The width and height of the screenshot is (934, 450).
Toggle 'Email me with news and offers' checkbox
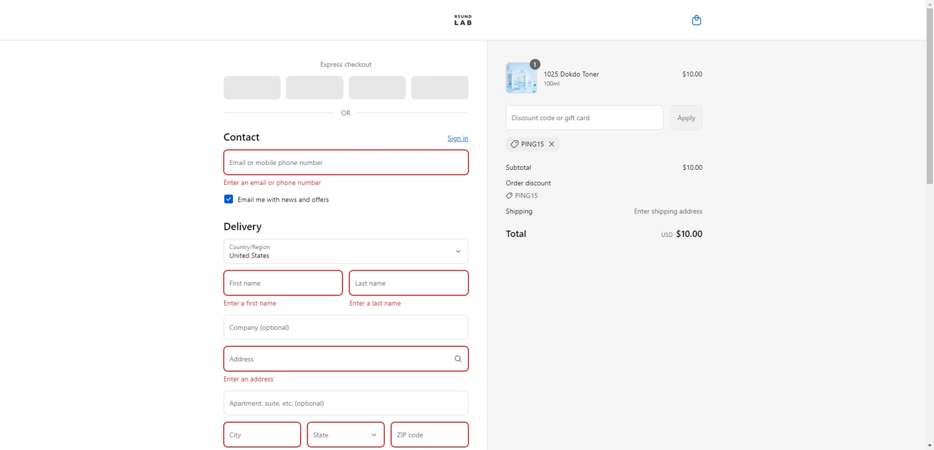pyautogui.click(x=229, y=199)
